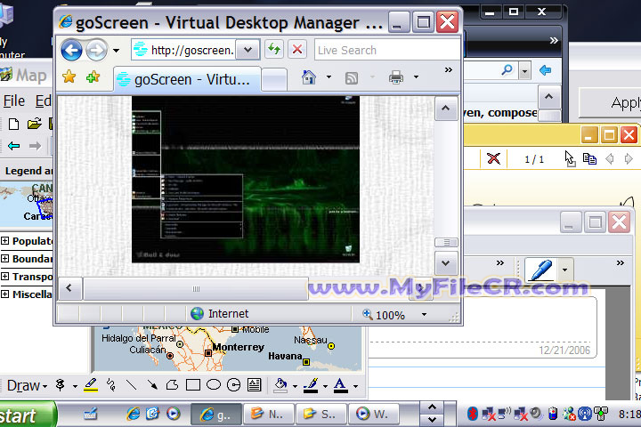Viewport: 641px width, 427px height.
Task: Click the green back arrow in Map window
Action: pos(14,146)
